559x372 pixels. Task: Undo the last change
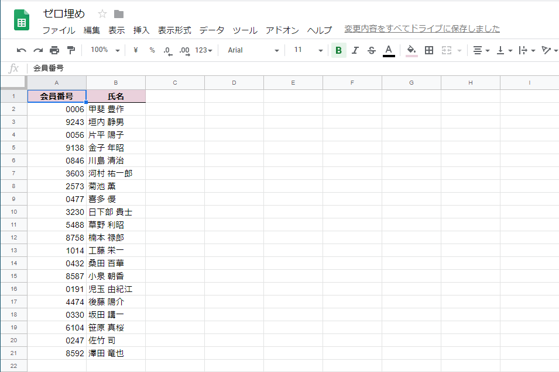pos(21,50)
